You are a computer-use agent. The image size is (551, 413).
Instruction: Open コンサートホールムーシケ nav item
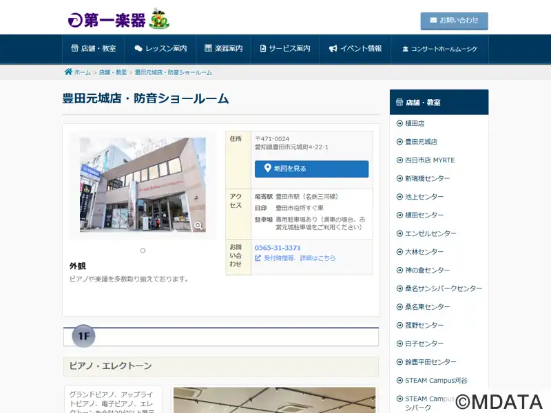click(439, 49)
